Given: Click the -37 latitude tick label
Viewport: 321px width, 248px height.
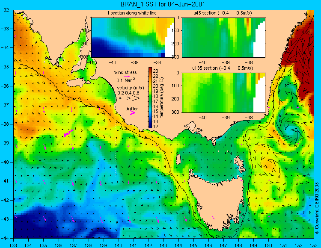Looking at the screenshot, I should (x=5, y=105).
